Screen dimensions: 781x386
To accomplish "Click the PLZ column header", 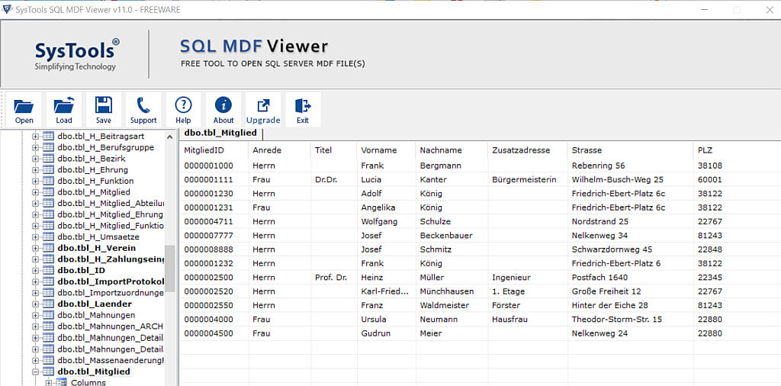I will pyautogui.click(x=705, y=150).
